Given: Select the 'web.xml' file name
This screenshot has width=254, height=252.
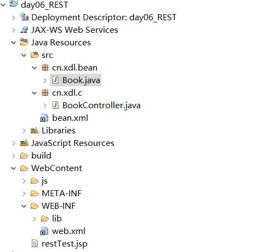Looking at the screenshot, I should tap(69, 231).
